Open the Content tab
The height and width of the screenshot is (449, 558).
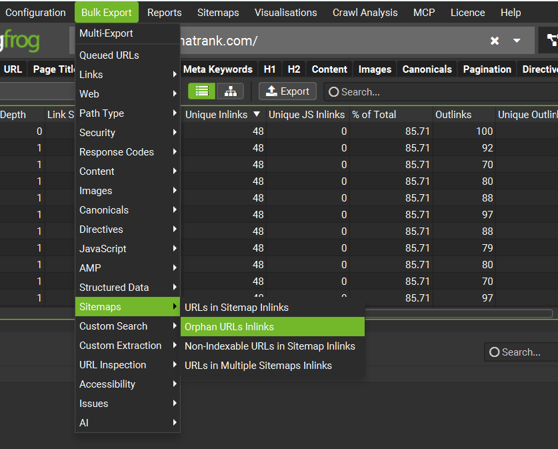coord(329,69)
